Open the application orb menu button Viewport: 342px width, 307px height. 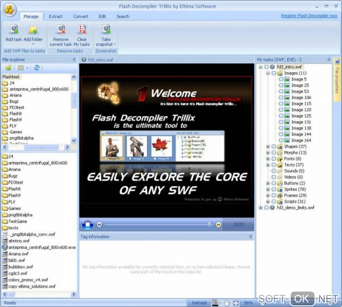tap(9, 9)
